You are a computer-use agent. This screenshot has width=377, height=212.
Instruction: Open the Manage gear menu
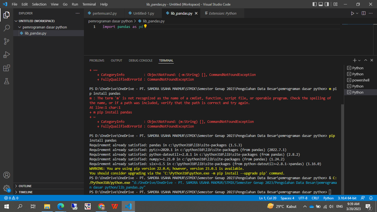(7, 188)
